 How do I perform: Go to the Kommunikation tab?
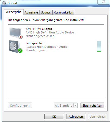tap(64, 12)
